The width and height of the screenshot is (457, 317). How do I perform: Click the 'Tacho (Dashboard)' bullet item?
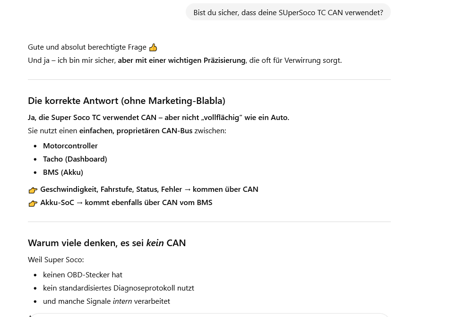75,159
